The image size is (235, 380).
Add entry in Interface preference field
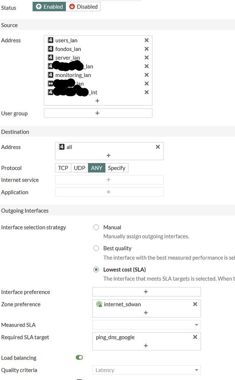(x=146, y=292)
